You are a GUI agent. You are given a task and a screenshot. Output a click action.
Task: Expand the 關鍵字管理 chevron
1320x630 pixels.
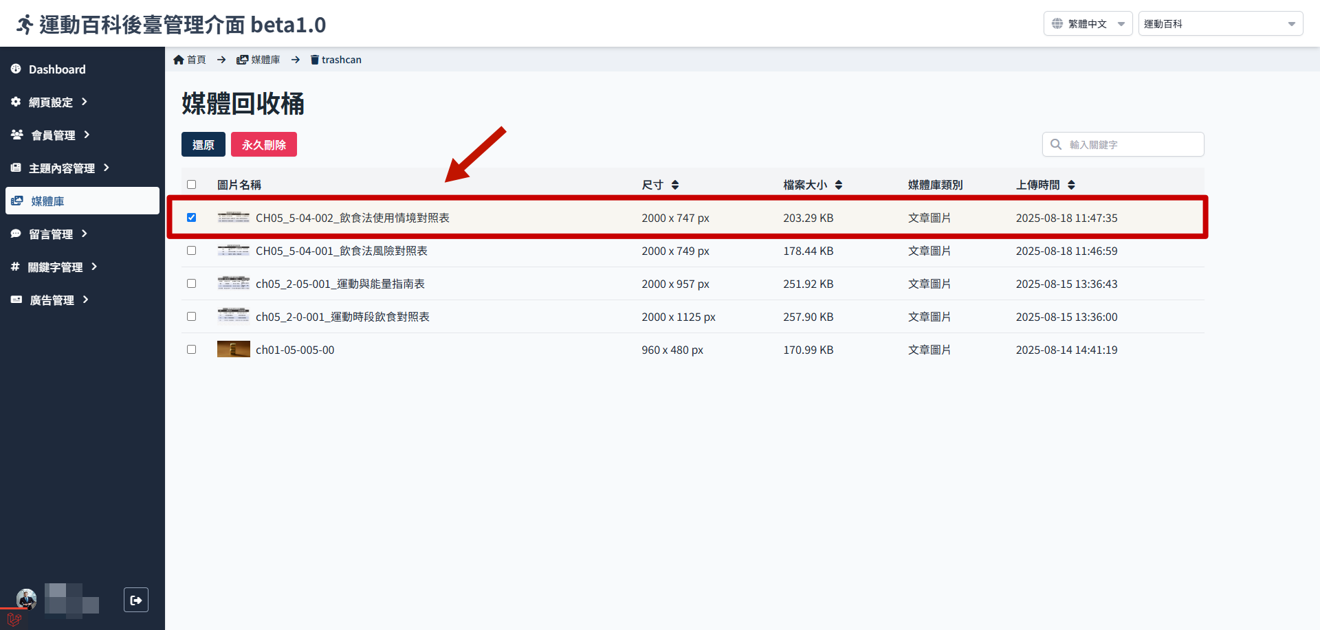(x=94, y=267)
